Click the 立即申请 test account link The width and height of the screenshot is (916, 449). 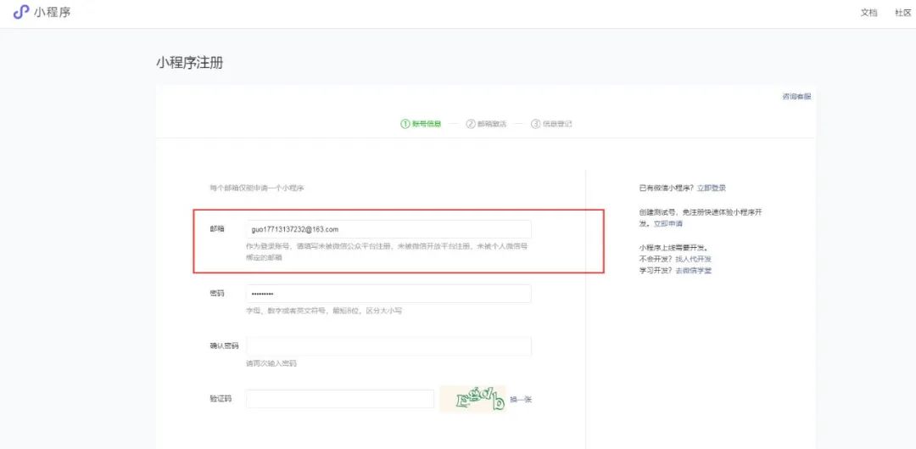click(x=668, y=224)
